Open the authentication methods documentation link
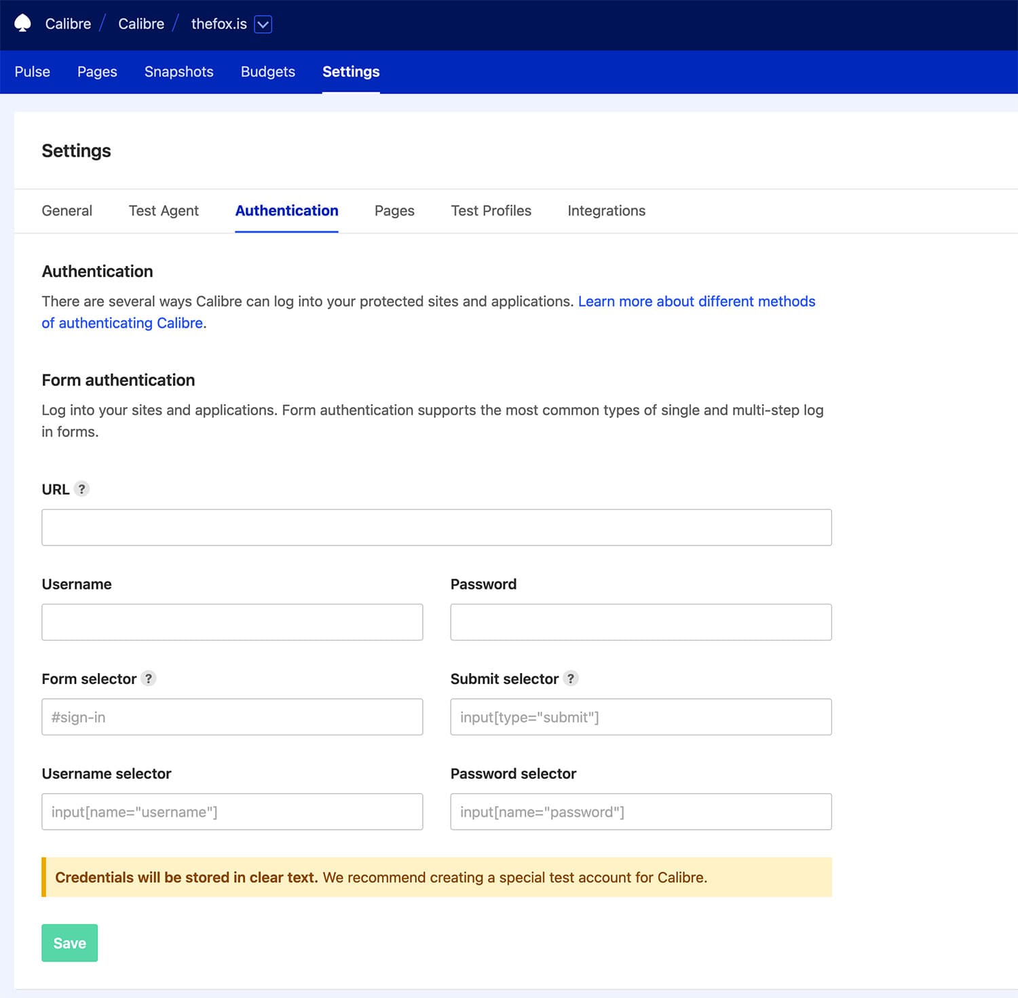Viewport: 1018px width, 998px height. click(x=696, y=301)
